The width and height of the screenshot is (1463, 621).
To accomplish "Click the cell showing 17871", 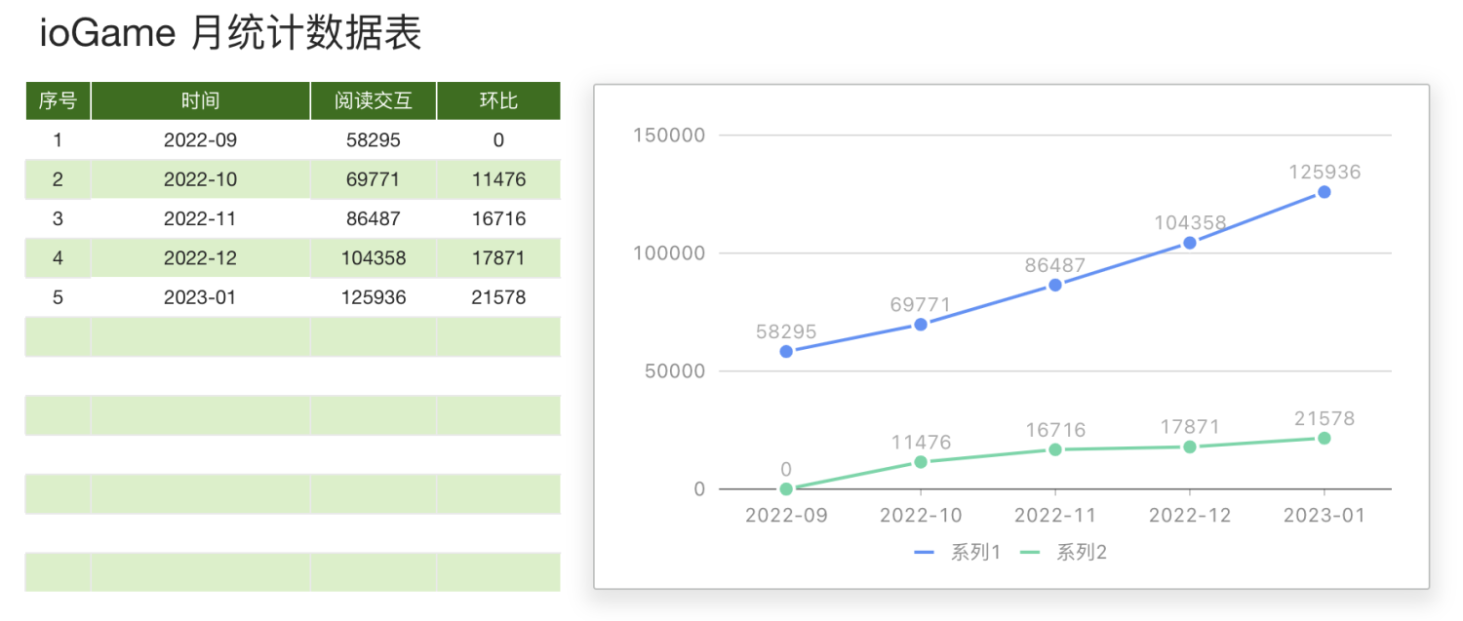I will click(498, 258).
